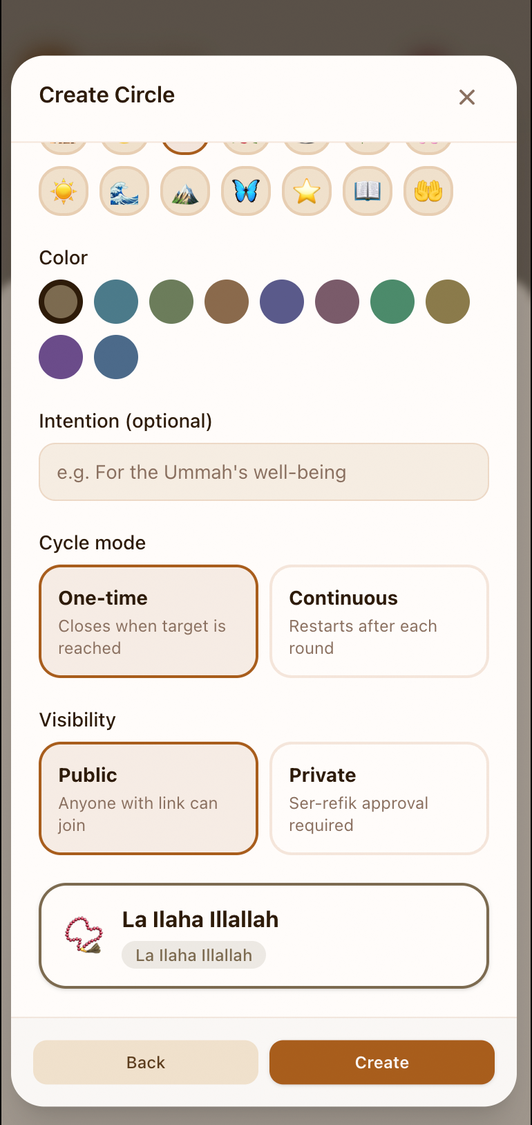Focus the Intention text field
Screen dimensions: 532x1125
point(264,472)
